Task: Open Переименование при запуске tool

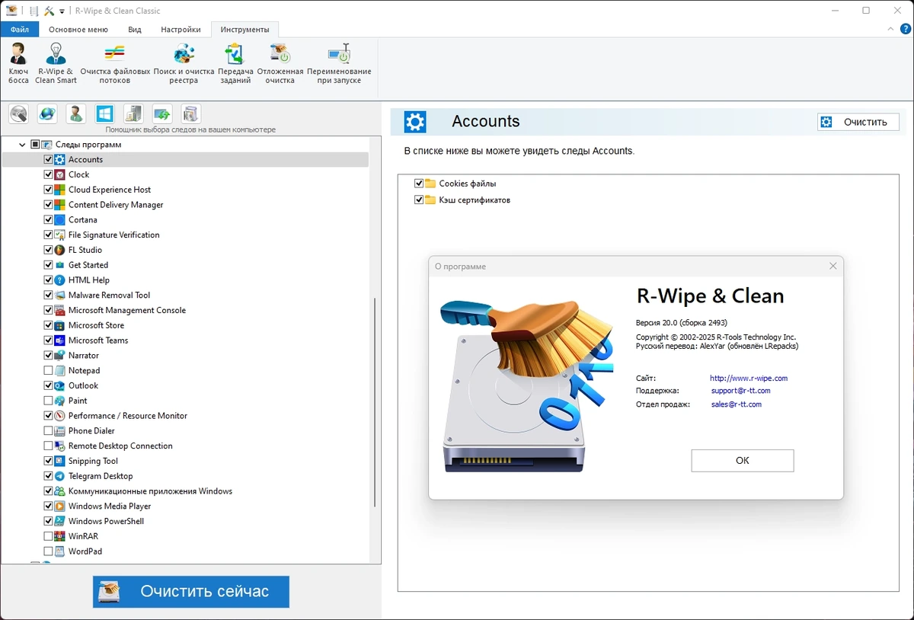Action: (x=339, y=63)
